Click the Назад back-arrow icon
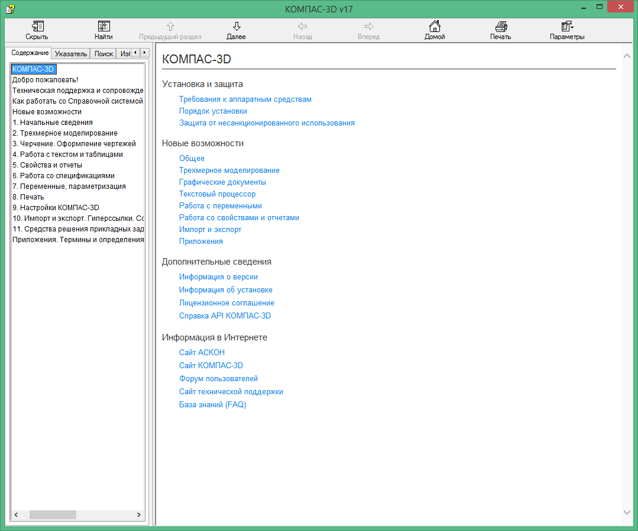The height and width of the screenshot is (531, 638). (302, 27)
